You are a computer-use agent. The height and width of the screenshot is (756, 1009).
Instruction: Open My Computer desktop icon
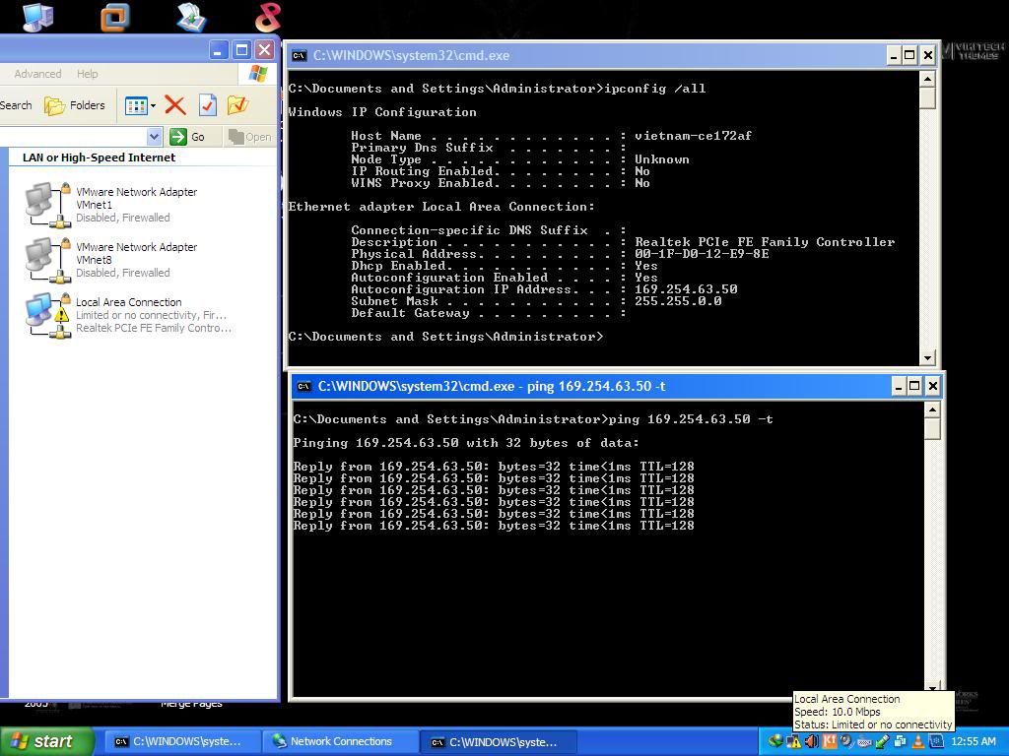coord(38,16)
